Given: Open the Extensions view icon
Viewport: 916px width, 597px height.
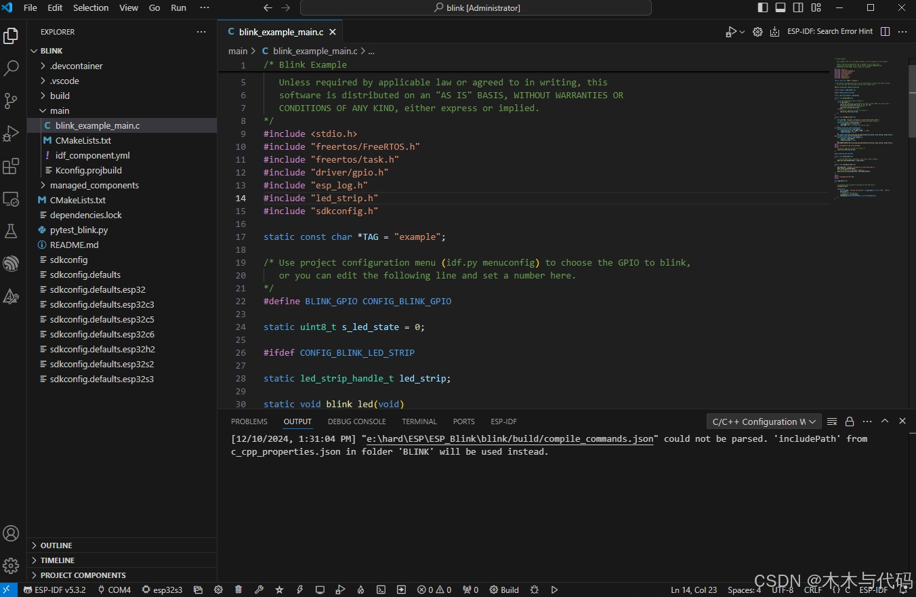Looking at the screenshot, I should (11, 166).
